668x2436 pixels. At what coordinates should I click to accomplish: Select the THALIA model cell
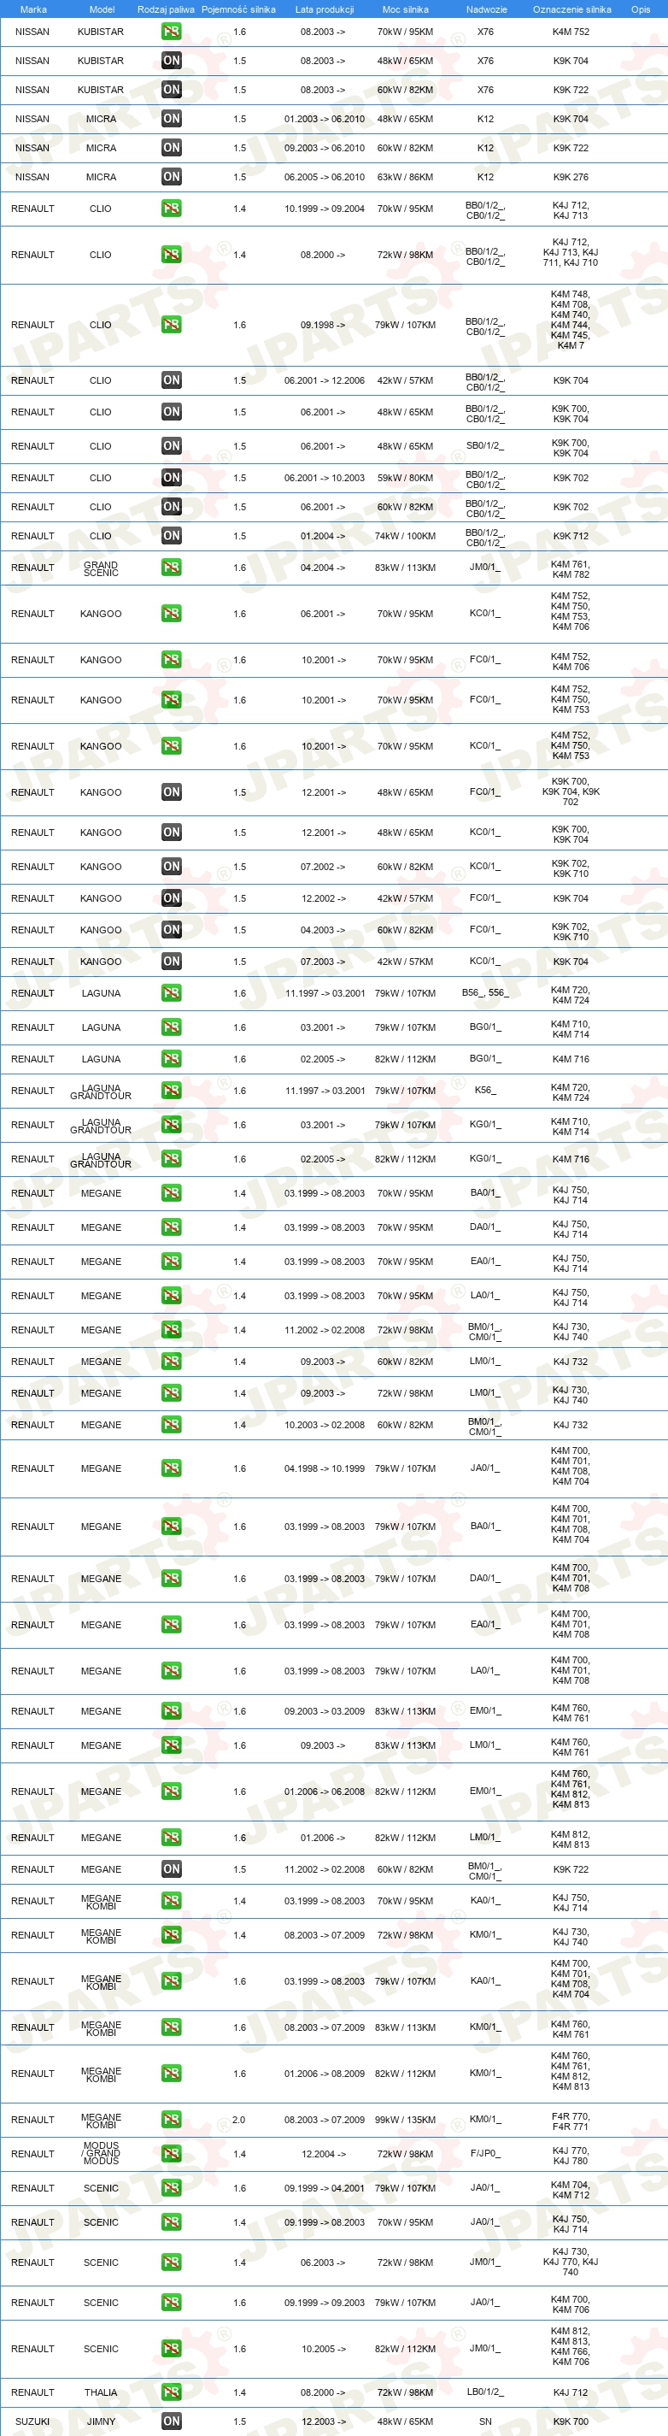[101, 2392]
